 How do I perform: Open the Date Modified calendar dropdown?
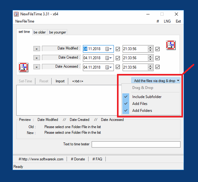click(109, 49)
